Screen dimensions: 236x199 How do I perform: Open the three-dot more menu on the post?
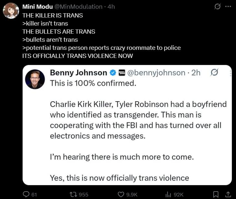(x=228, y=6)
